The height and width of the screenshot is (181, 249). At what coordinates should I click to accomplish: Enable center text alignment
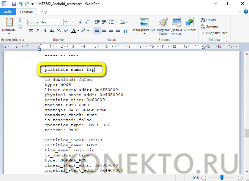(104, 31)
